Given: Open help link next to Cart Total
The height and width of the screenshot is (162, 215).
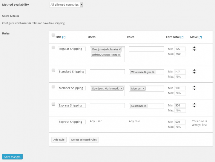Looking at the screenshot, I should pos(182,37).
